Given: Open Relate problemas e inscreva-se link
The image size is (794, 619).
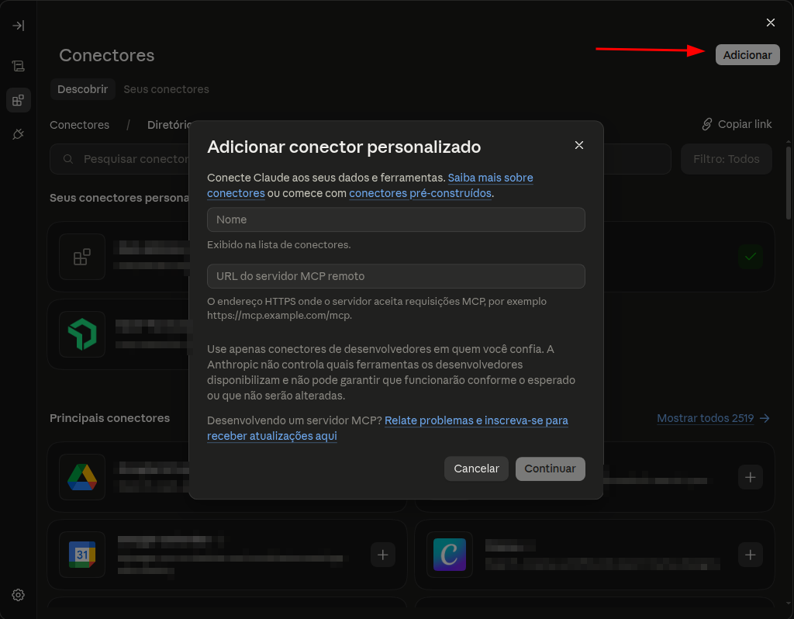Looking at the screenshot, I should tap(476, 420).
